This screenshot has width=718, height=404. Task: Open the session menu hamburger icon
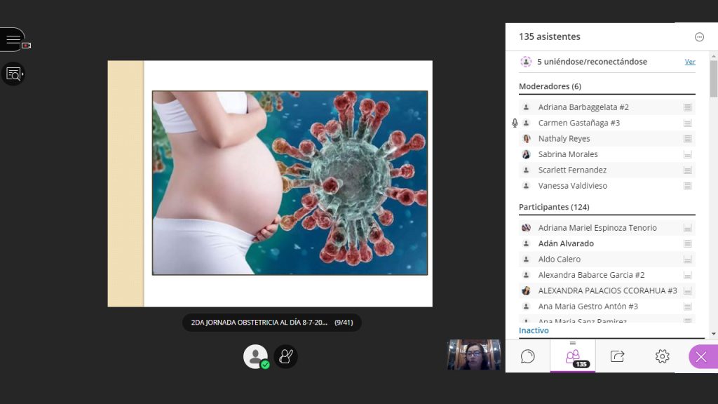tap(13, 40)
